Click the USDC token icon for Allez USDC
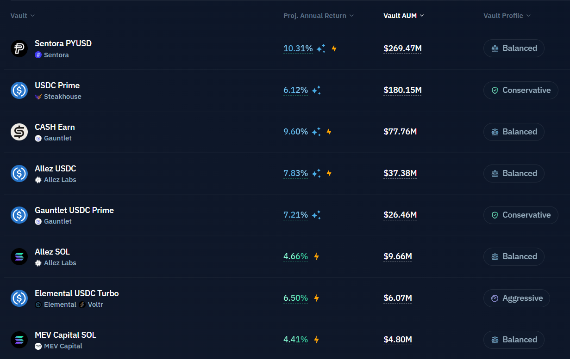This screenshot has width=570, height=359. 19,173
